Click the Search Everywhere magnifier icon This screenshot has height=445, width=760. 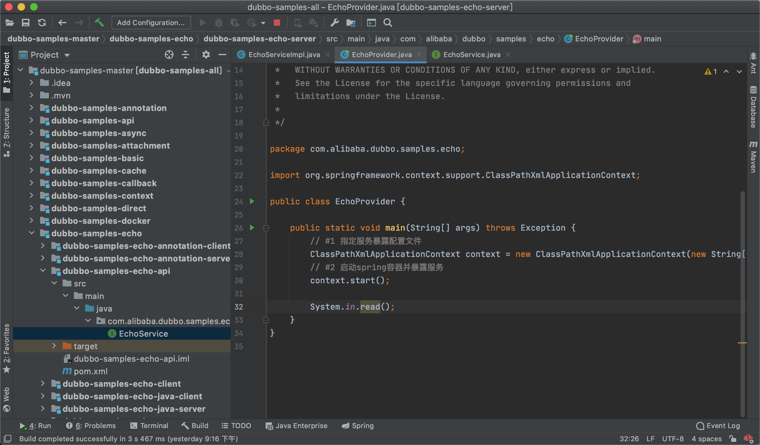pyautogui.click(x=388, y=23)
